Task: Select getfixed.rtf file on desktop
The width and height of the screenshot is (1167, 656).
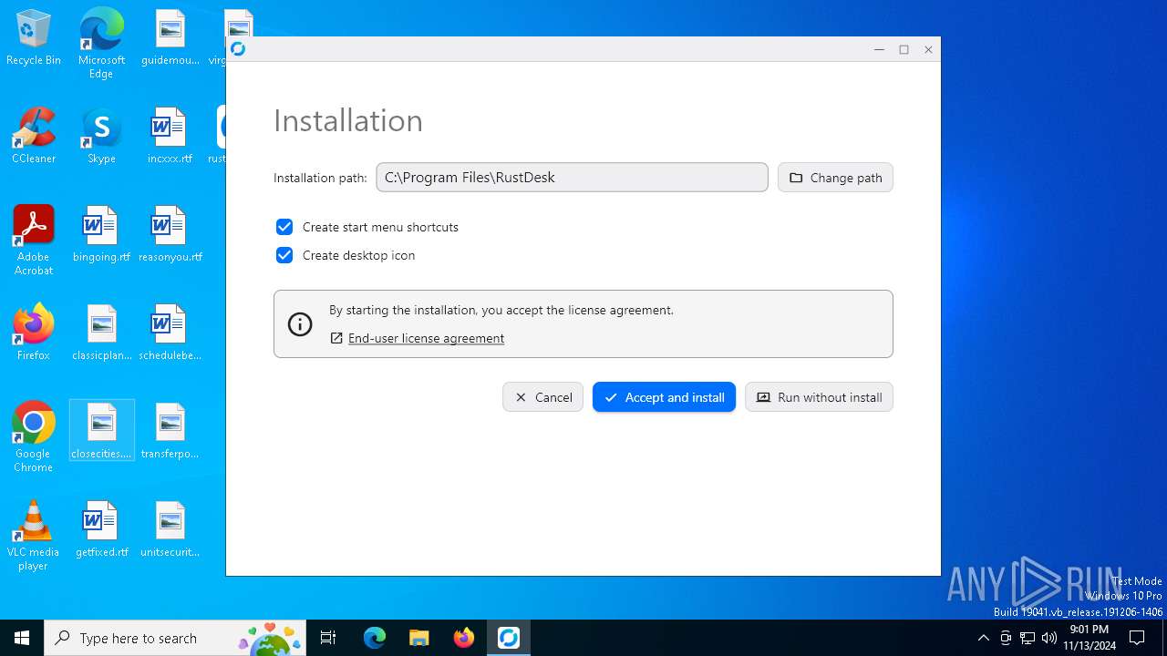Action: click(101, 530)
